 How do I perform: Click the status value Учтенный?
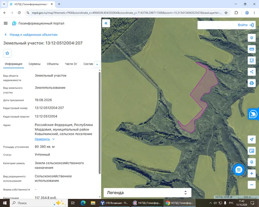(x=42, y=155)
